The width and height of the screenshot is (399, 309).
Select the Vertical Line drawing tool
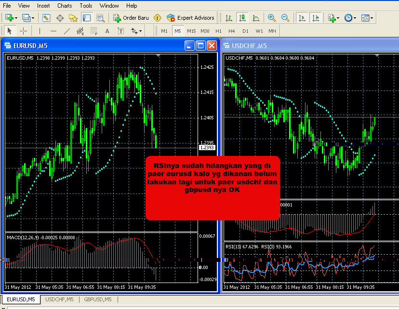(x=40, y=31)
